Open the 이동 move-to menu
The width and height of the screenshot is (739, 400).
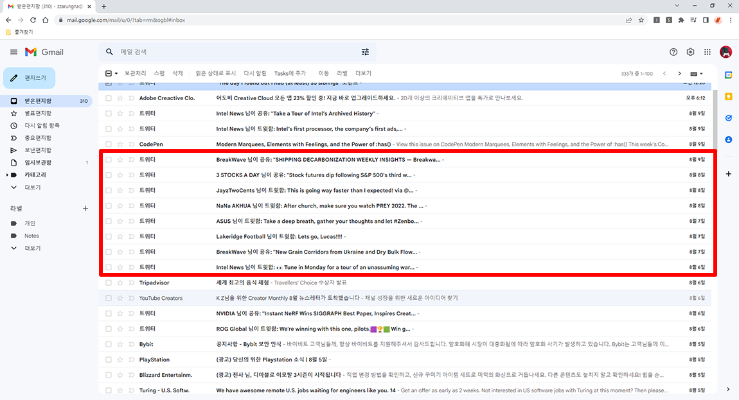click(x=323, y=73)
